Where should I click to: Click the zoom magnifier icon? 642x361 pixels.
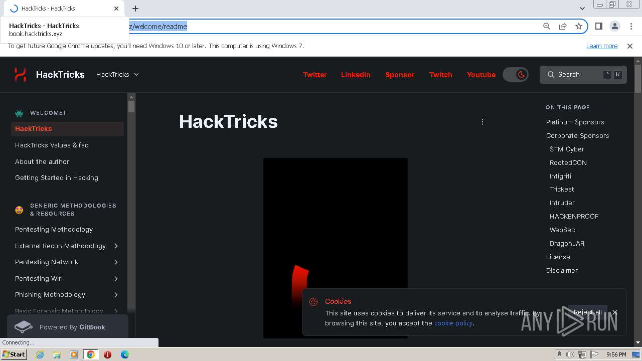(547, 27)
